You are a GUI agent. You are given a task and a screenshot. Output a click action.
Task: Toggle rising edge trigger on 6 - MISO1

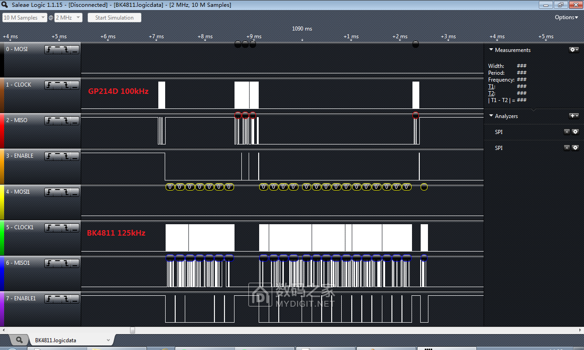pyautogui.click(x=49, y=263)
